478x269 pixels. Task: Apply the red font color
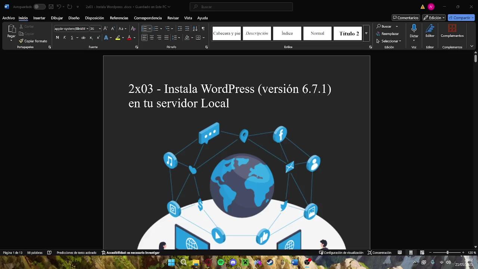tap(129, 37)
